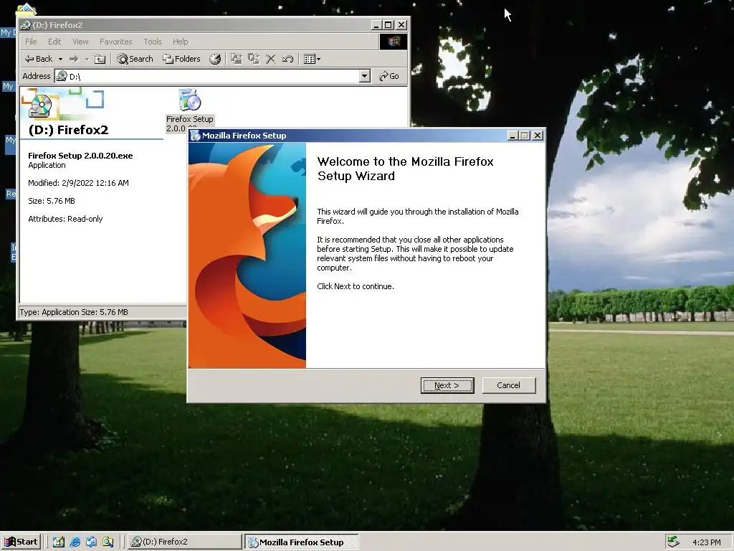Click 'Firefox Setup 2.0.0.20.exe' details text

[x=80, y=156]
